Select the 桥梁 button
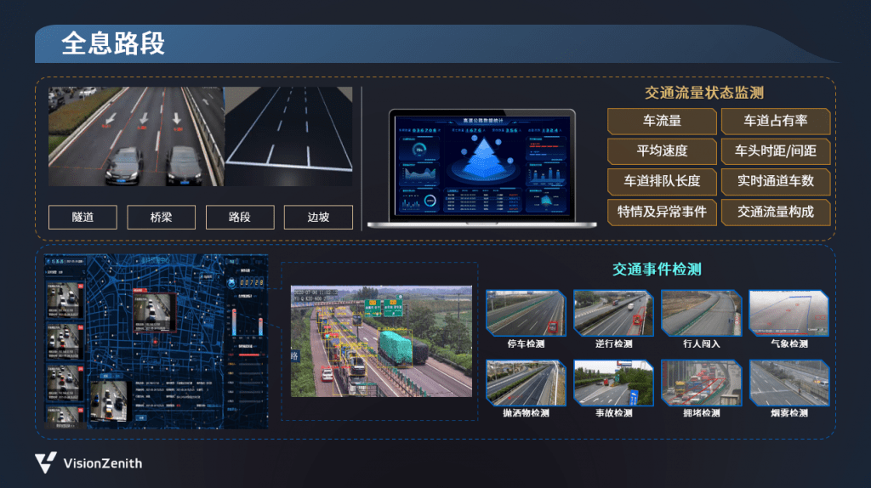 161,218
